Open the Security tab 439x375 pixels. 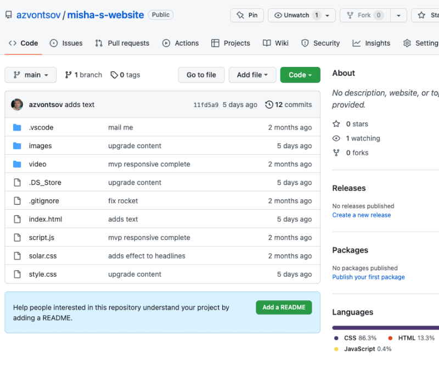pyautogui.click(x=320, y=43)
